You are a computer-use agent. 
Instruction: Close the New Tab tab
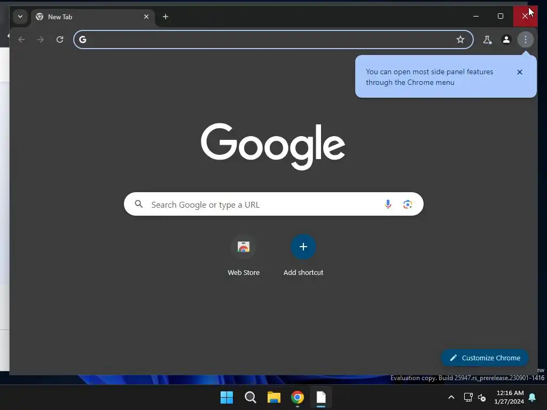click(146, 17)
